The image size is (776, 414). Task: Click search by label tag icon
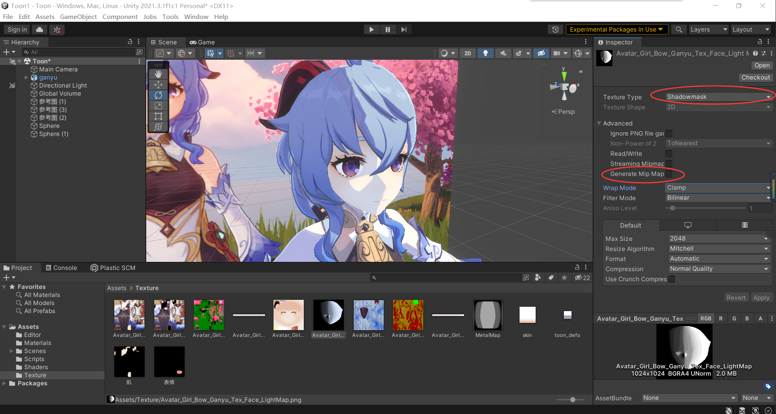coord(551,278)
